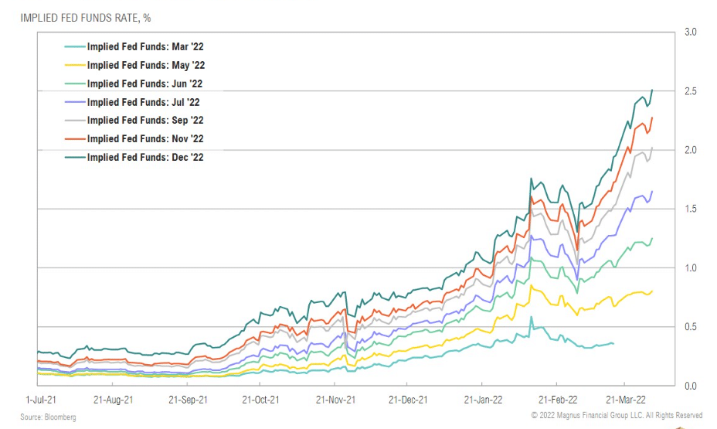Image resolution: width=717 pixels, height=429 pixels.
Task: Click the Dec '22 dark teal legend swatch
Action: click(x=75, y=158)
